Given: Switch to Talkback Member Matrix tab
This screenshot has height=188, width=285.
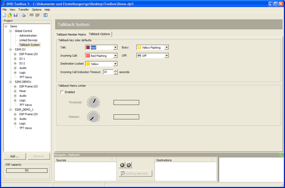Looking at the screenshot, I should click(x=71, y=34).
